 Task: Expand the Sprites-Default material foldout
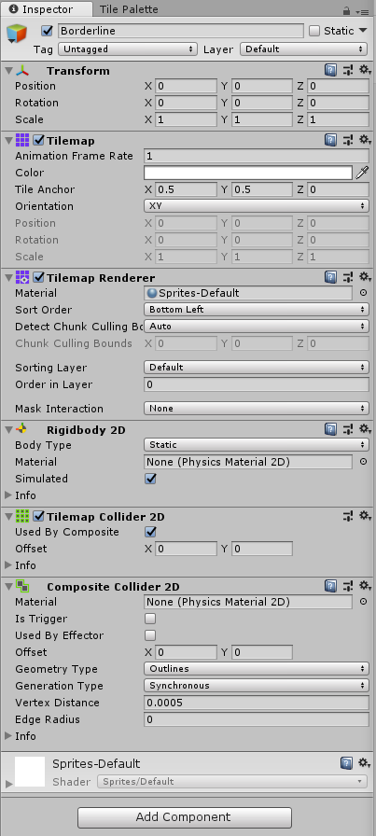pos(8,784)
